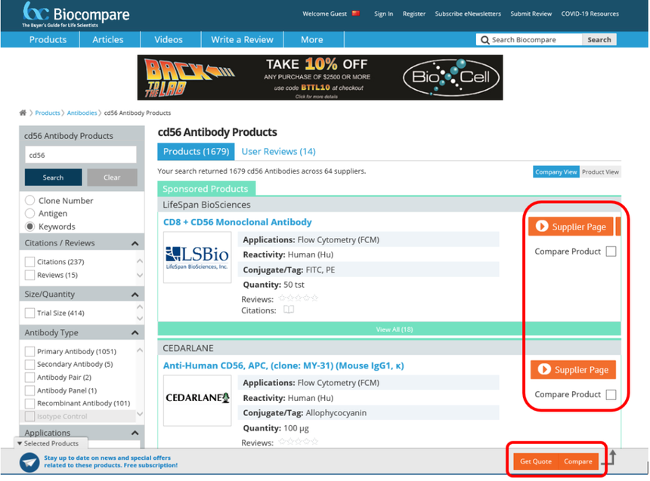Click the search magnifier icon
Image resolution: width=650 pixels, height=481 pixels.
[484, 40]
